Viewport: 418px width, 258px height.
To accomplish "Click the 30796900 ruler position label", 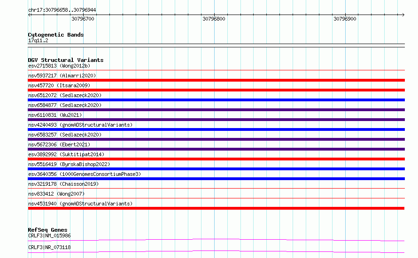I will pyautogui.click(x=345, y=19).
